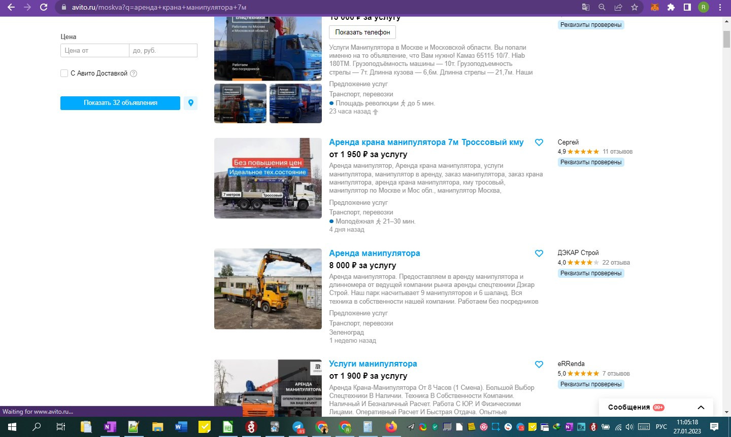Image resolution: width=731 pixels, height=437 pixels.
Task: Open the Extensions puzzle menu
Action: [671, 7]
